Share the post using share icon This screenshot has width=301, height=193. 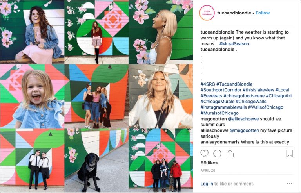coord(230,154)
